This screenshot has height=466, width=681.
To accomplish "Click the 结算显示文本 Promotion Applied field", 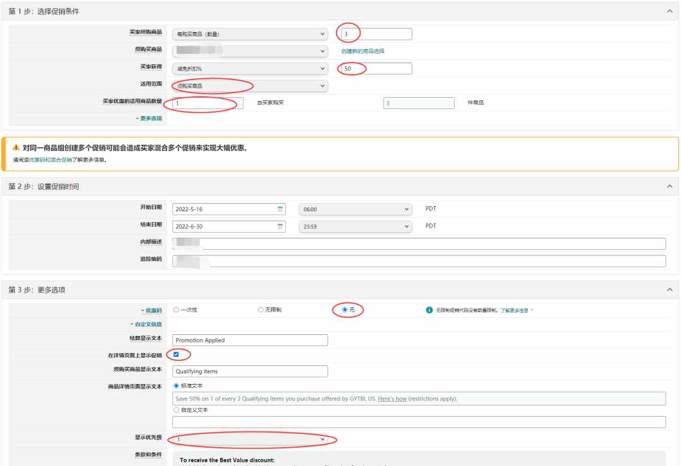I will 250,341.
